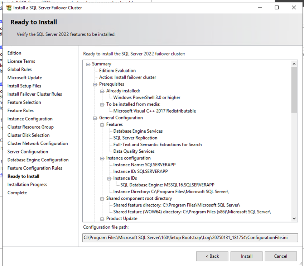The image size is (304, 266).
Task: Cancel the failover cluster setup
Action: point(280,256)
